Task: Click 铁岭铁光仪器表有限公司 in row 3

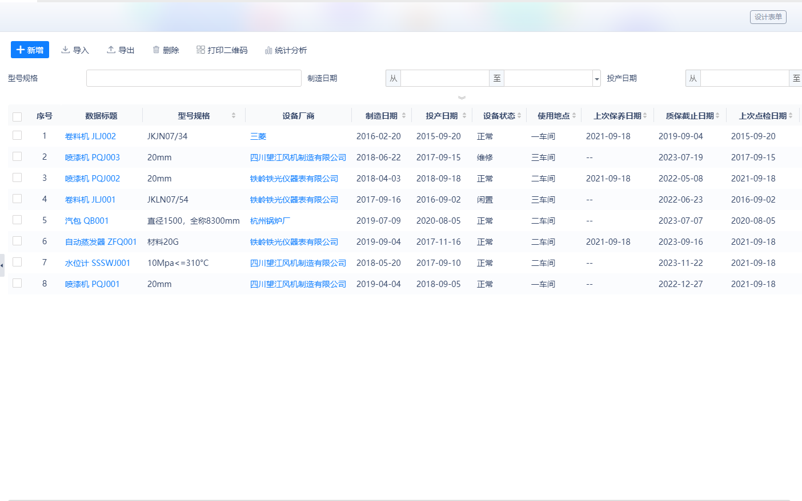Action: point(294,179)
